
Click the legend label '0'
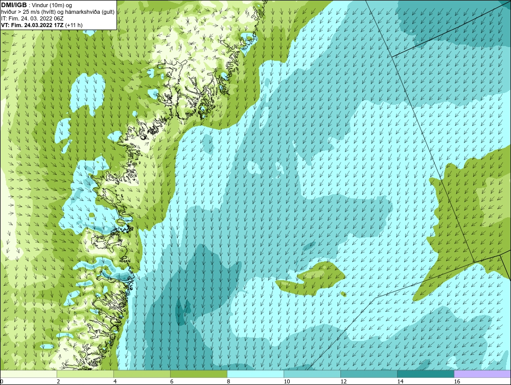[2, 381]
